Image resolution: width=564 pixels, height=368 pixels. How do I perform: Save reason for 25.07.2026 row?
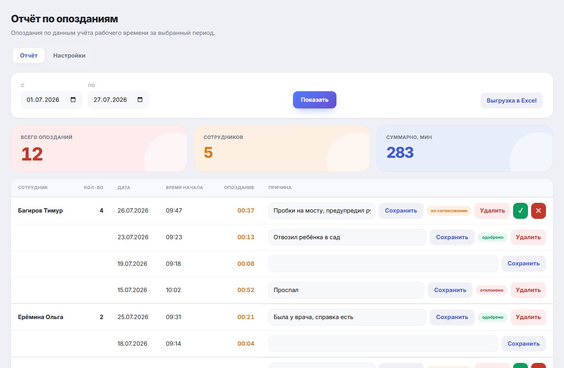452,317
